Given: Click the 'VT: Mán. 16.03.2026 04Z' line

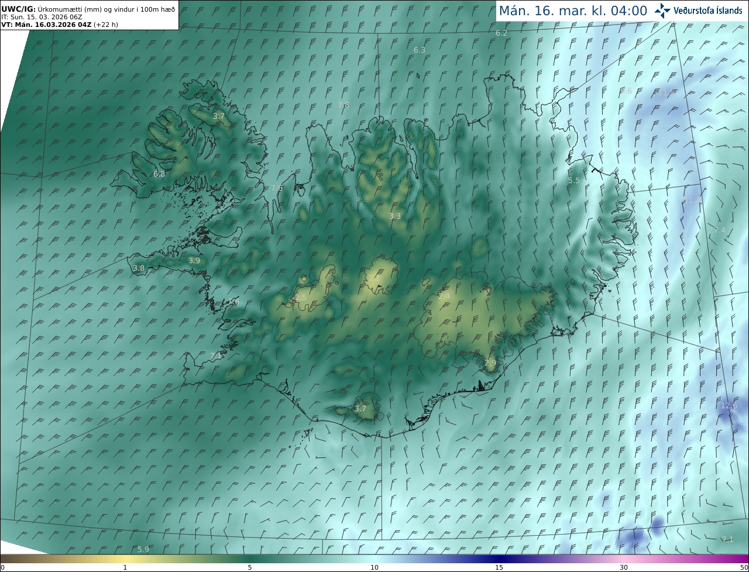Looking at the screenshot, I should point(59,25).
